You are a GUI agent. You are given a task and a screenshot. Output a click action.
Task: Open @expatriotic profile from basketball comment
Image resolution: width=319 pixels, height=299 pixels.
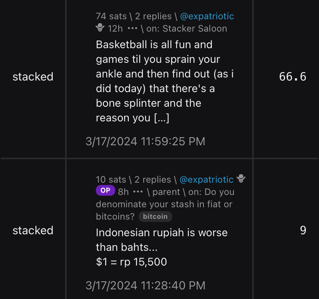pos(207,16)
